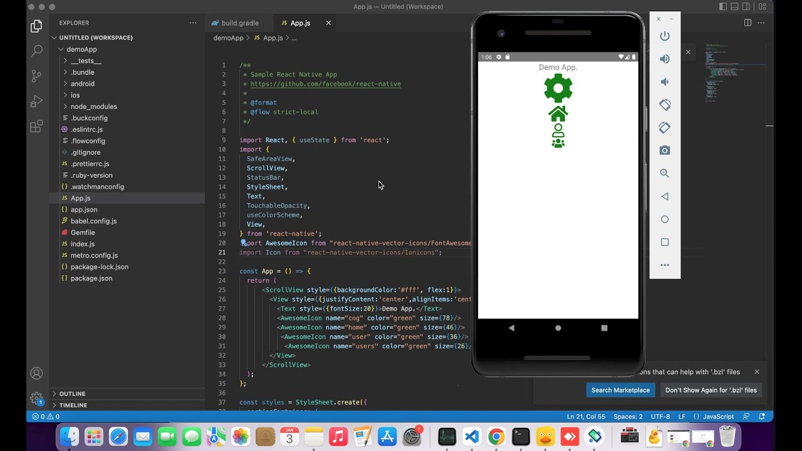This screenshot has width=802, height=451.
Task: Expand the .bundle folder
Action: [82, 72]
